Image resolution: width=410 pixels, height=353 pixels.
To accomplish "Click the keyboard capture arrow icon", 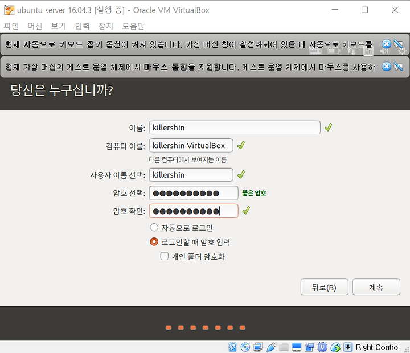I will click(x=348, y=347).
